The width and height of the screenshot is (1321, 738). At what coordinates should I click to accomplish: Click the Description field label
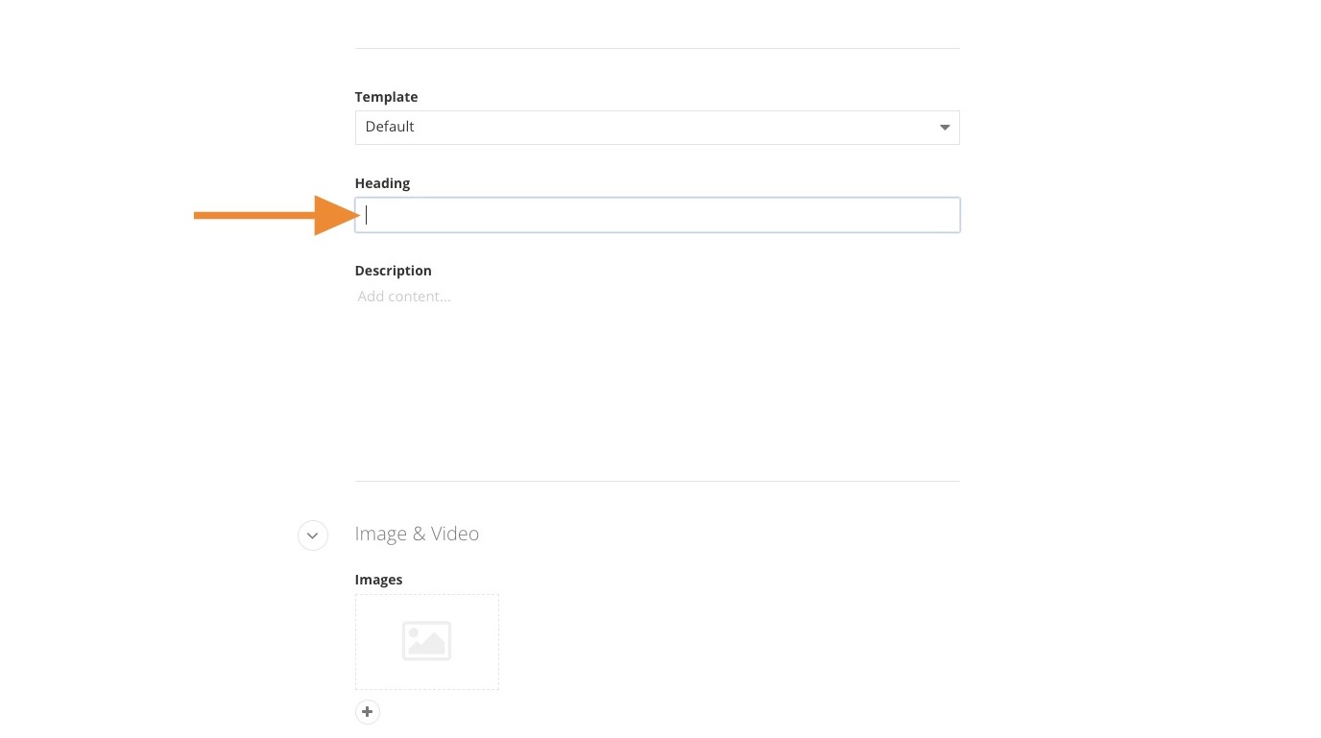point(393,271)
